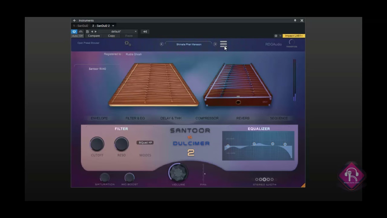Load the previous DAW preset arrow
The image size is (387, 218).
(x=92, y=31)
